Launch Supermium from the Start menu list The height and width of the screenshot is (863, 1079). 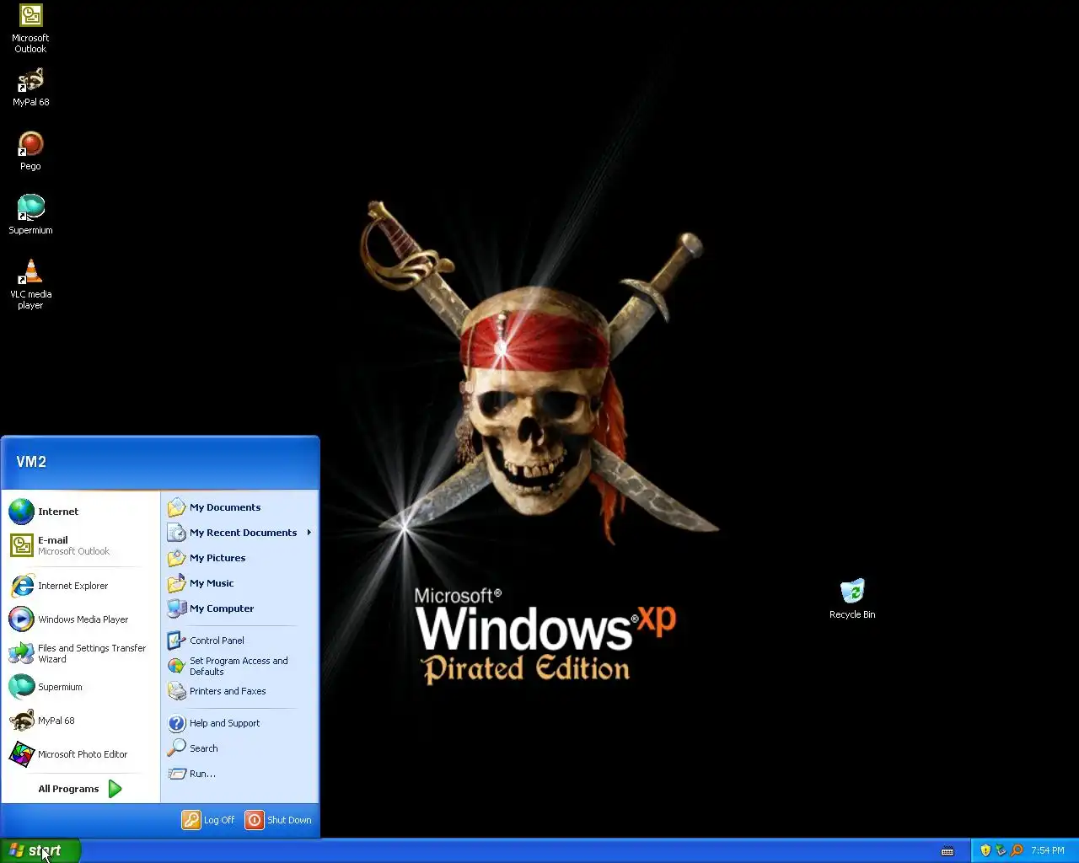[x=81, y=687]
